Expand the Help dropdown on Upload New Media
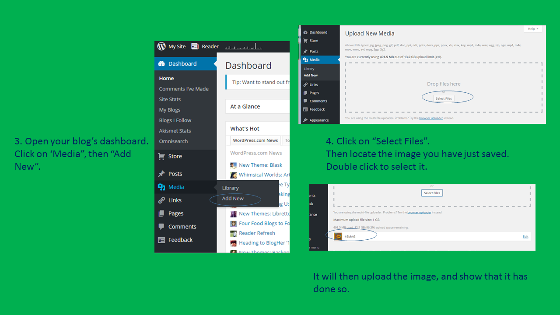The width and height of the screenshot is (560, 315). tap(533, 29)
